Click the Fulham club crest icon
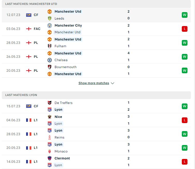Screen dimensions: 195x169 [49, 46]
